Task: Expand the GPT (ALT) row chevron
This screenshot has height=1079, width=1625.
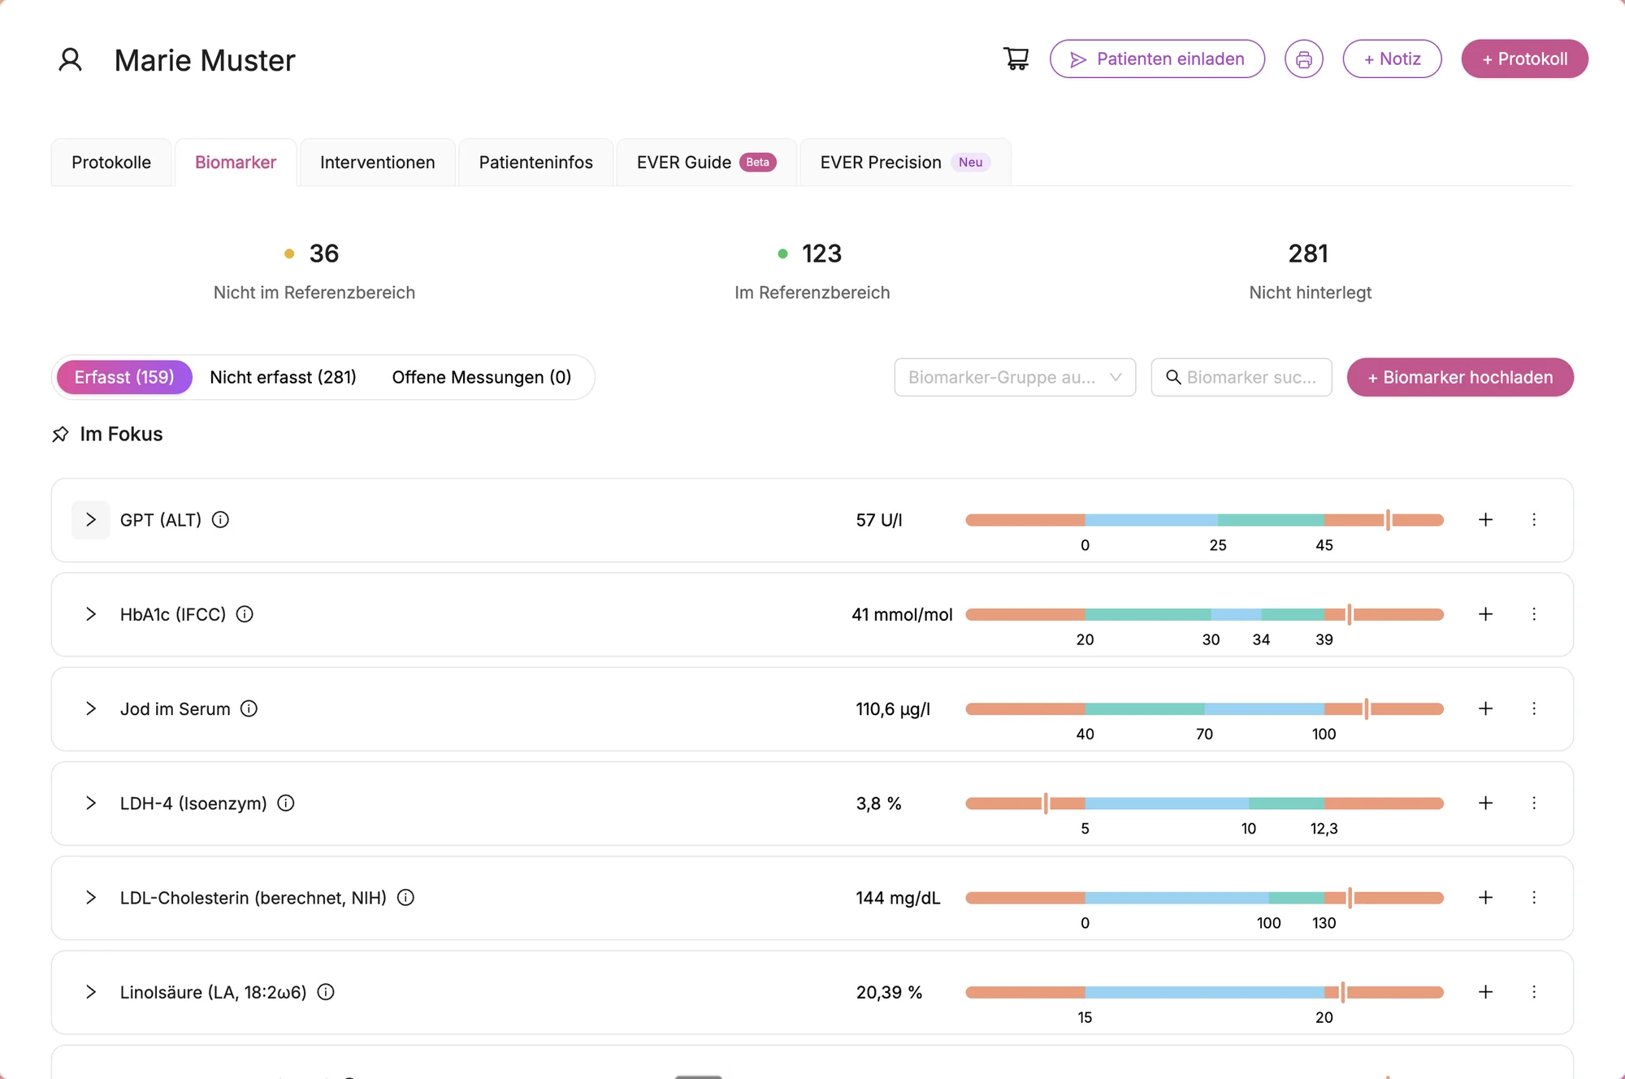Action: coord(91,520)
